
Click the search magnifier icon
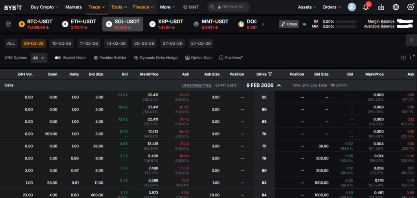click(x=212, y=7)
